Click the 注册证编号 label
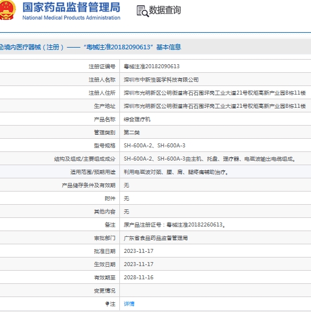This screenshot has height=316, width=311. [x=102, y=67]
